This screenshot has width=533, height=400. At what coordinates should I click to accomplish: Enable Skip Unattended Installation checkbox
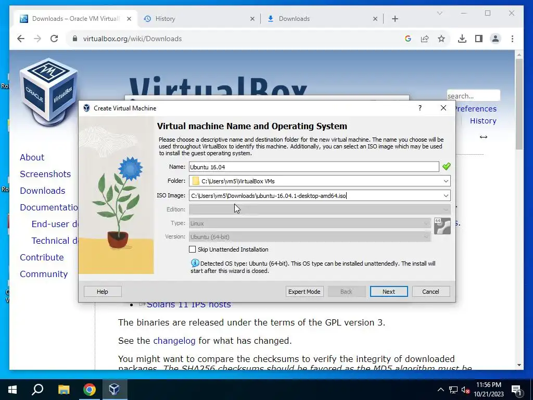click(x=193, y=249)
